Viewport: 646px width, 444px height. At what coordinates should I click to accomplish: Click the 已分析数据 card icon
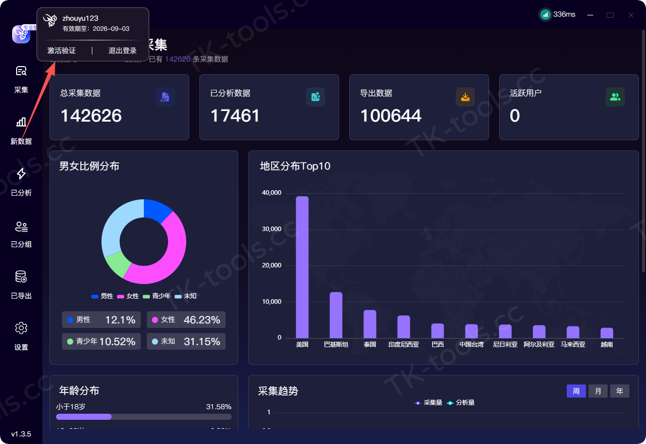(315, 97)
